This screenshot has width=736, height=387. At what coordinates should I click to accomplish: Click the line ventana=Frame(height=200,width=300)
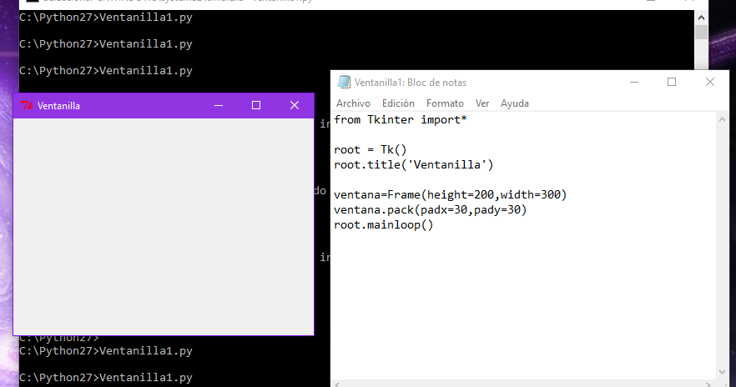pyautogui.click(x=451, y=195)
